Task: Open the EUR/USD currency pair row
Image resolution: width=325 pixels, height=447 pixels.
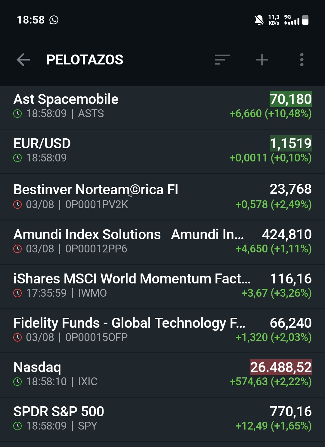Action: coord(162,151)
